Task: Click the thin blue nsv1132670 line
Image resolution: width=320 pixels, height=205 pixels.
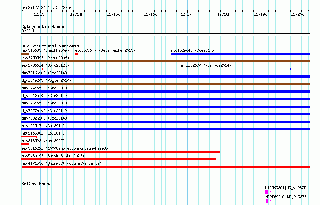Action: click(235, 69)
